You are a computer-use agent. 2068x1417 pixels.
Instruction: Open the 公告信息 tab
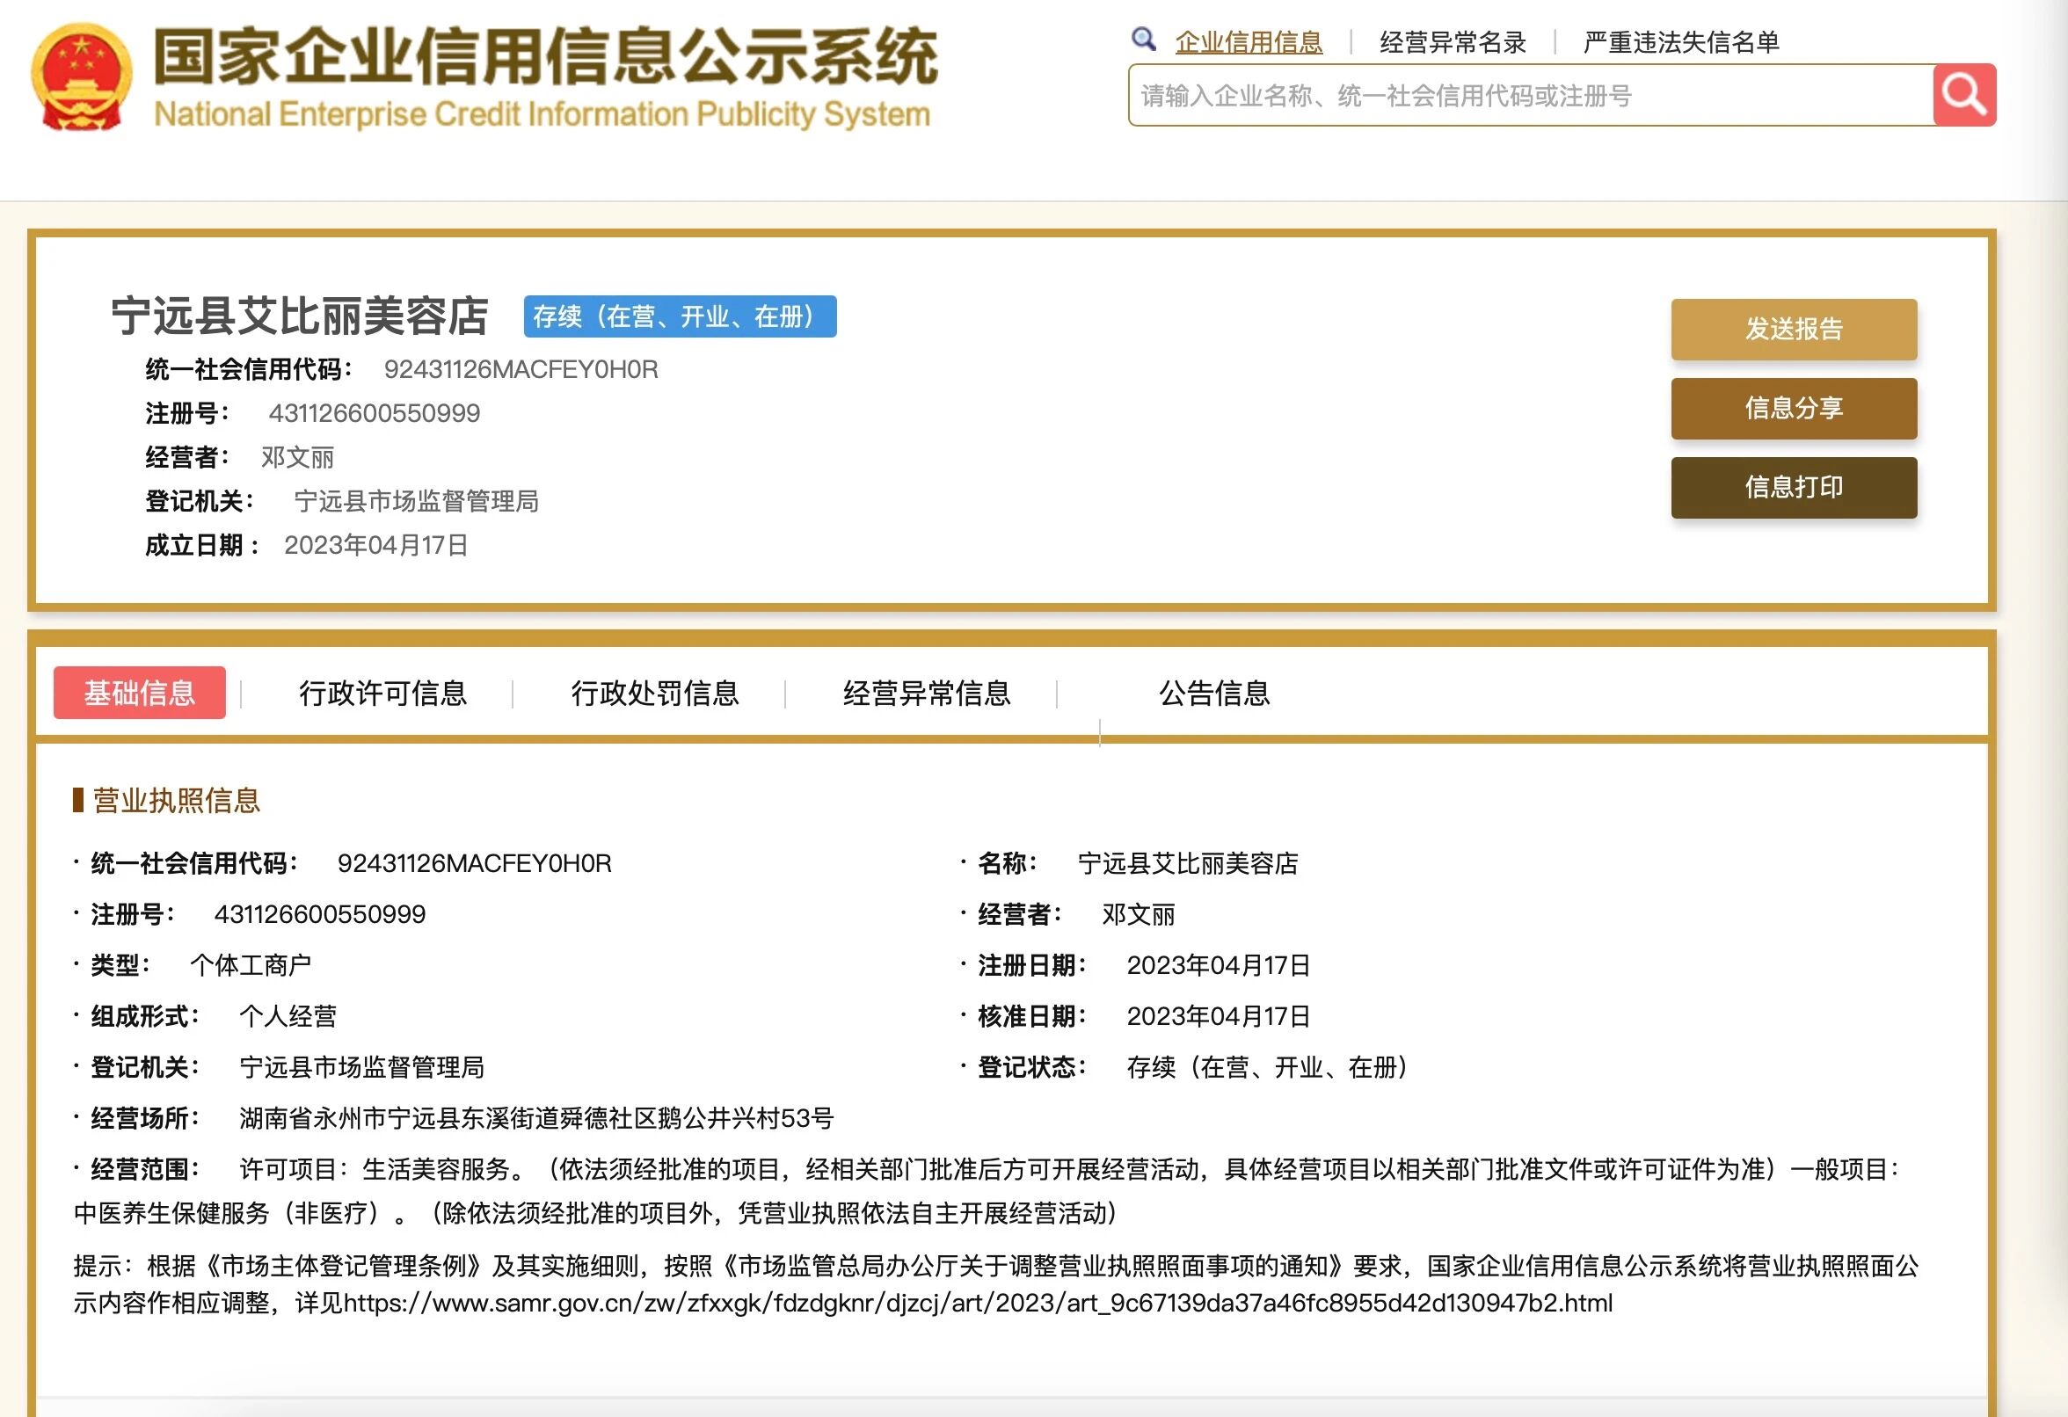tap(1213, 693)
